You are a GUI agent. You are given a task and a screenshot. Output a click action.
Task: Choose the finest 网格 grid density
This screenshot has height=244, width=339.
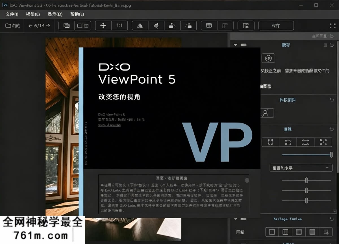(312, 232)
